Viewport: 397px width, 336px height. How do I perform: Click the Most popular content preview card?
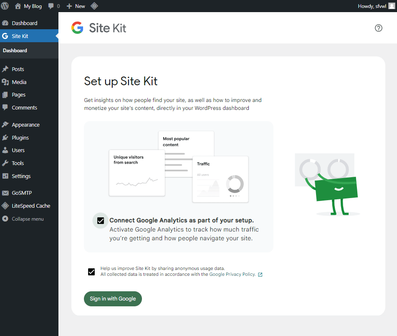pyautogui.click(x=186, y=143)
